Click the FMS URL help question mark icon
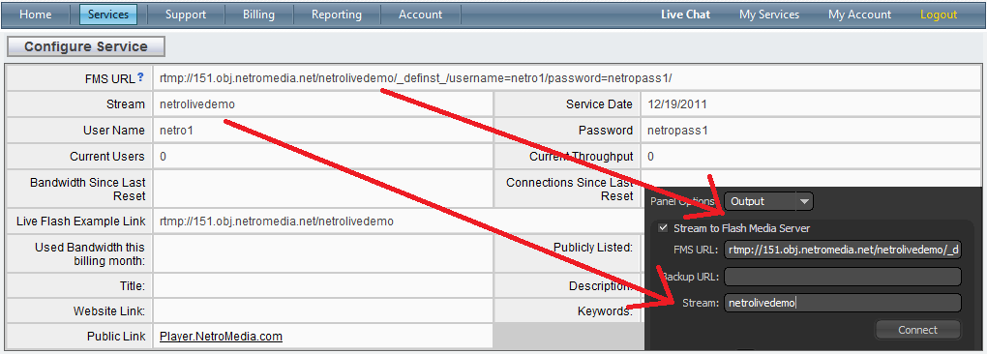The image size is (987, 354). [141, 77]
